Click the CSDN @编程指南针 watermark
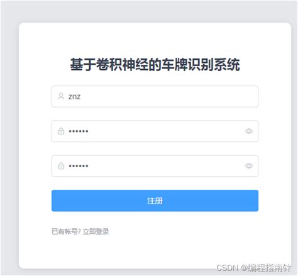298x276 pixels. pos(253,268)
